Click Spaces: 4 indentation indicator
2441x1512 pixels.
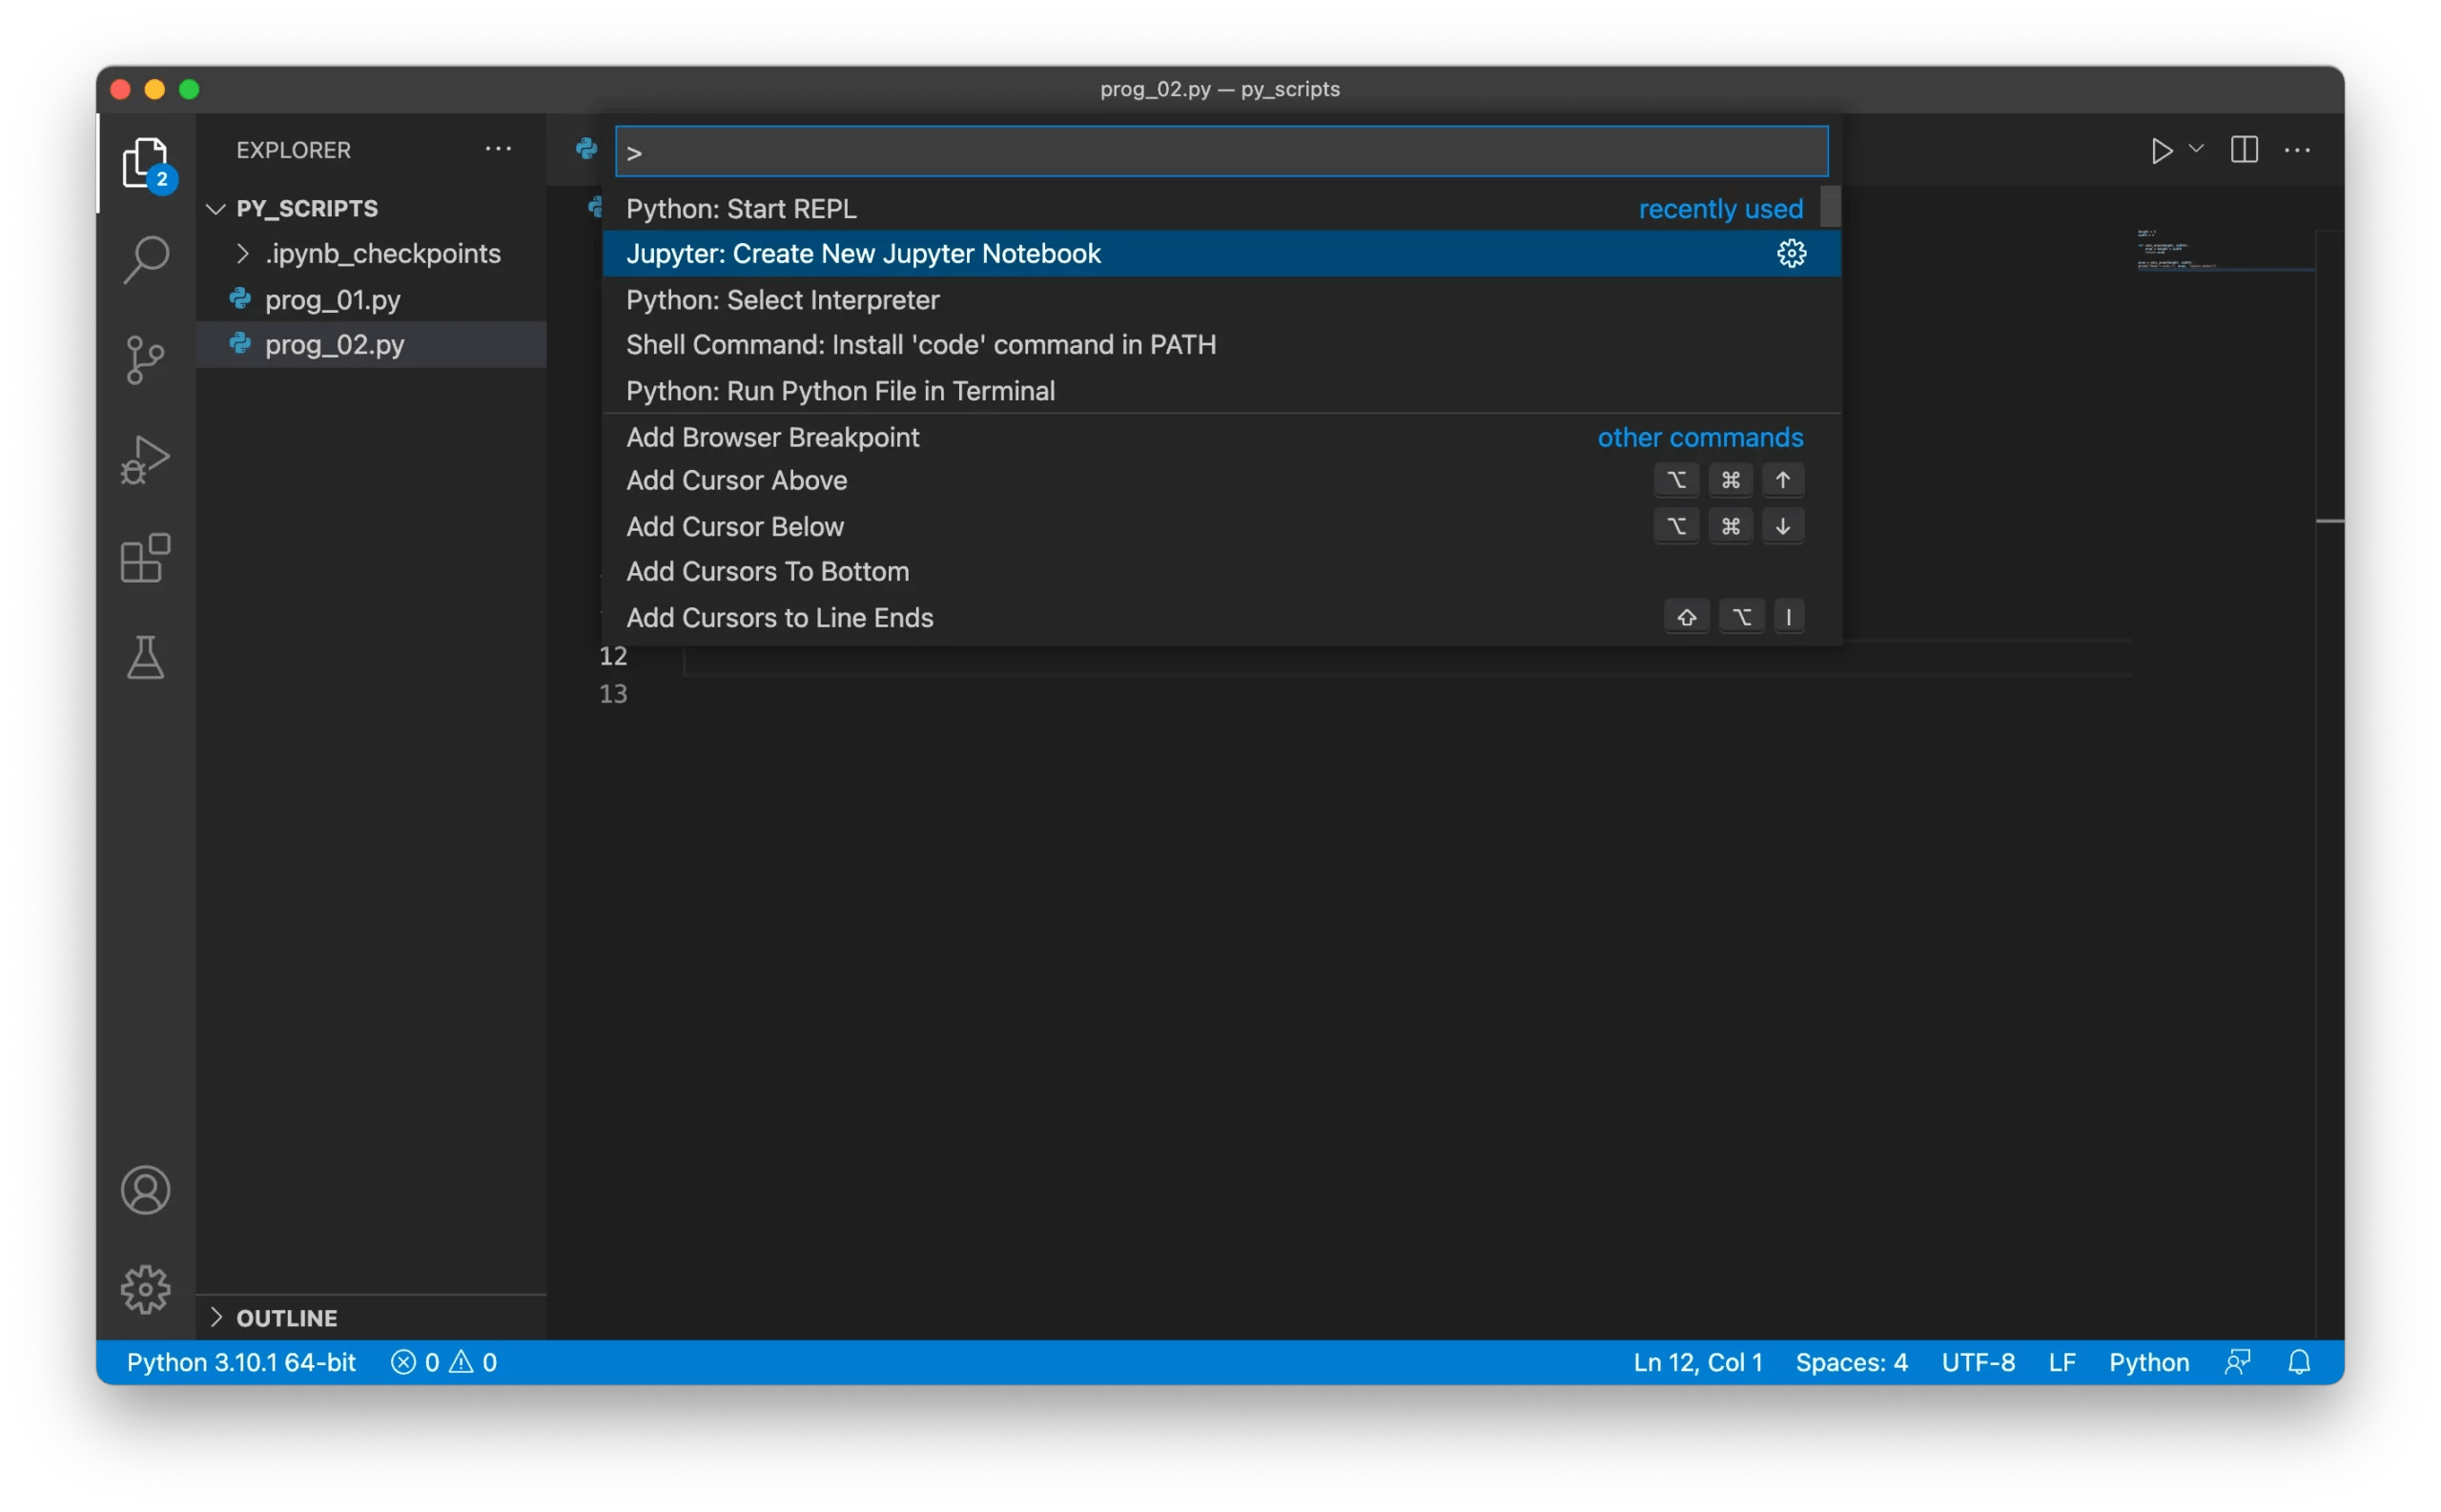coord(1851,1361)
